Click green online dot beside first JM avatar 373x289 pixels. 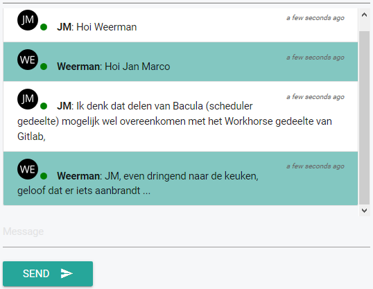click(44, 27)
